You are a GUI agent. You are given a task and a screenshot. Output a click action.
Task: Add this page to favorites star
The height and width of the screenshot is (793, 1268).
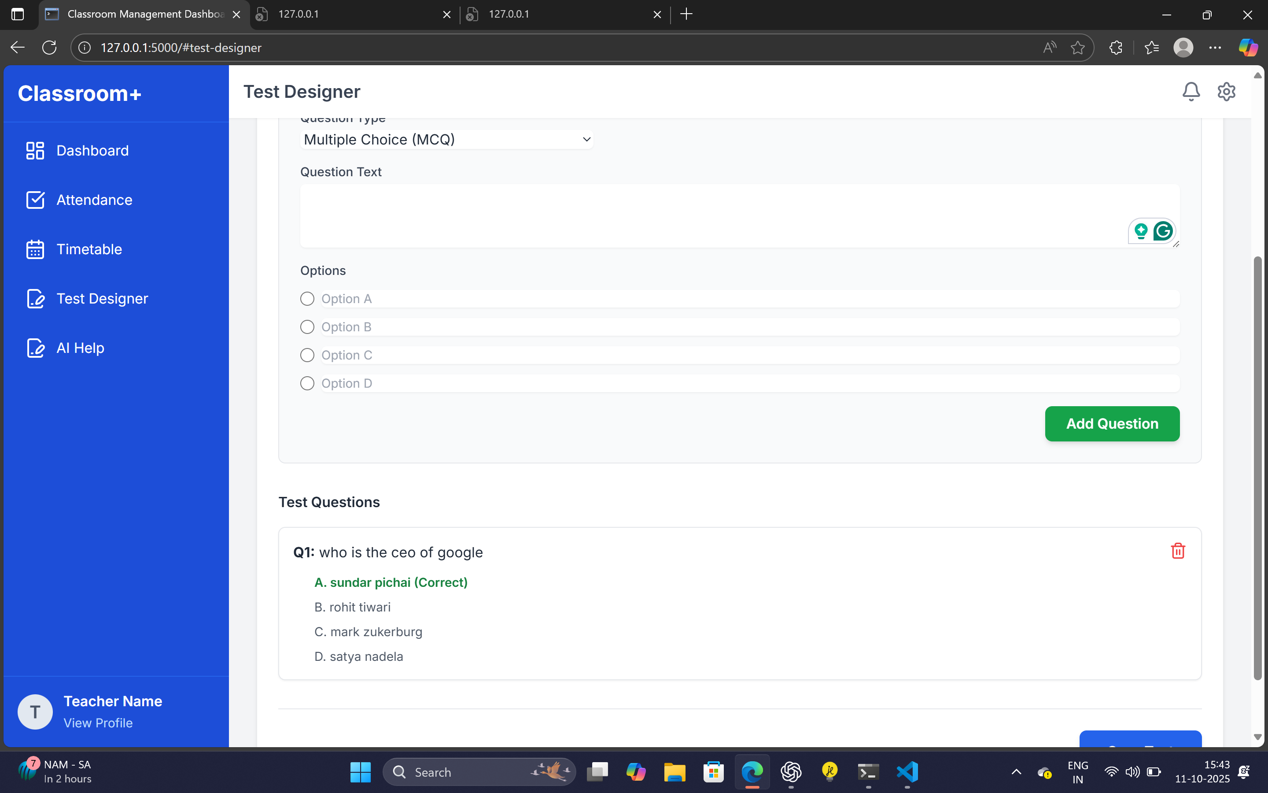tap(1077, 48)
